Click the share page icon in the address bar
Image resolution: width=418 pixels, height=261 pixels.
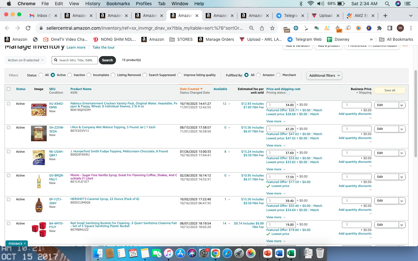point(262,28)
